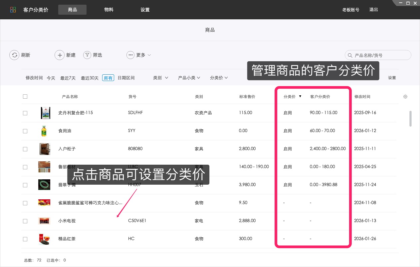Click the plus icon to create 新建 item

pyautogui.click(x=60, y=55)
